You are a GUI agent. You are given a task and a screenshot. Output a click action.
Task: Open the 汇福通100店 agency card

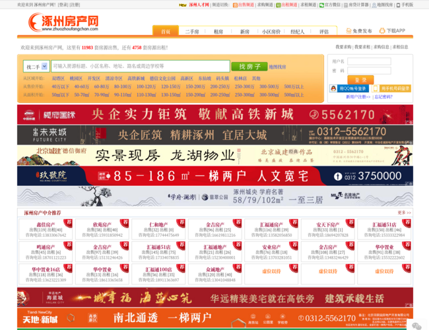158,274
